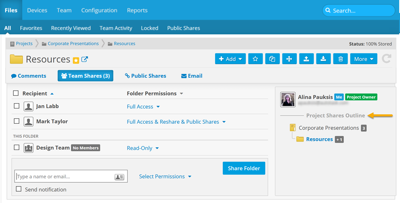This screenshot has height=203, width=400.
Task: Open the Add dropdown button
Action: (230, 59)
